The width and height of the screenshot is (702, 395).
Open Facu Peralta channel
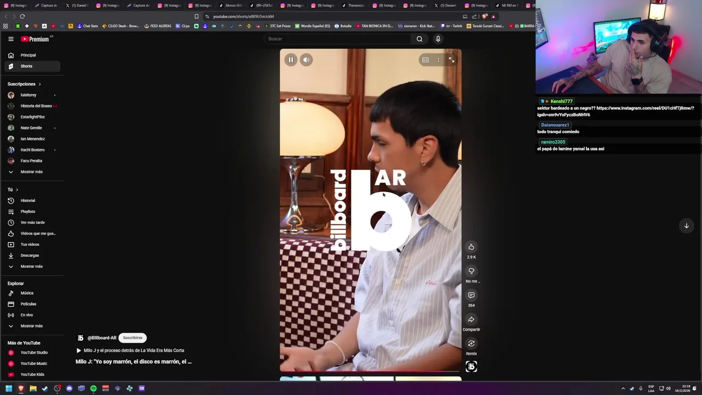coord(32,161)
